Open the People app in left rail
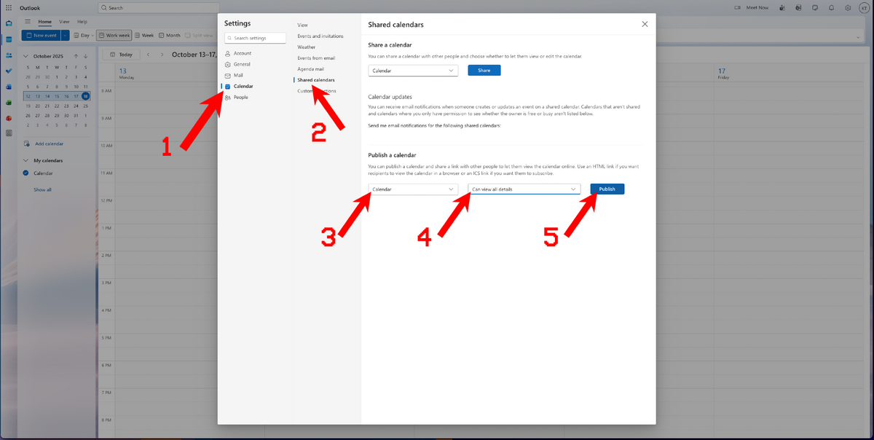The width and height of the screenshot is (874, 440). click(9, 55)
